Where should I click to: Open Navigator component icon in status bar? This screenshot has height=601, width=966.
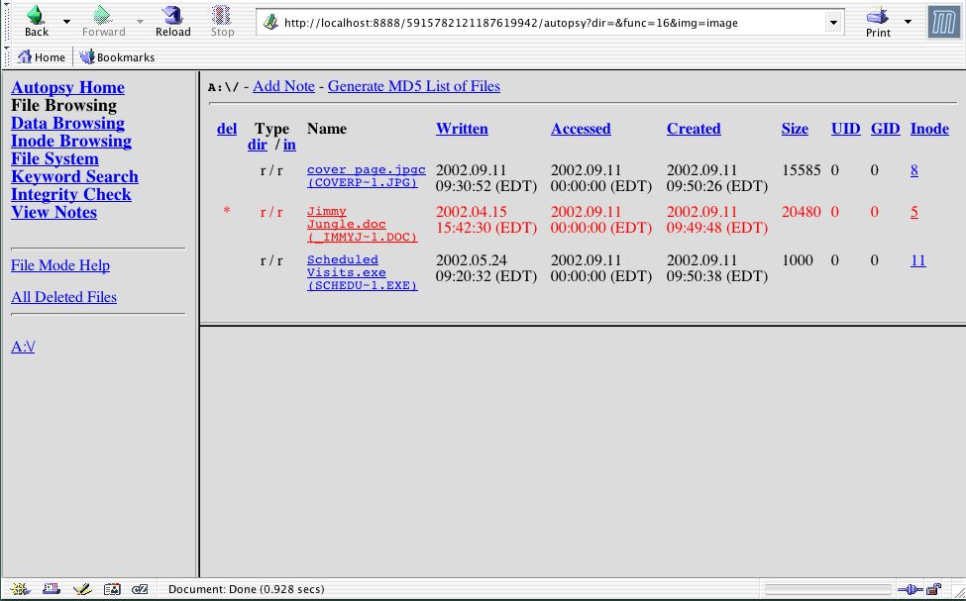click(x=21, y=589)
